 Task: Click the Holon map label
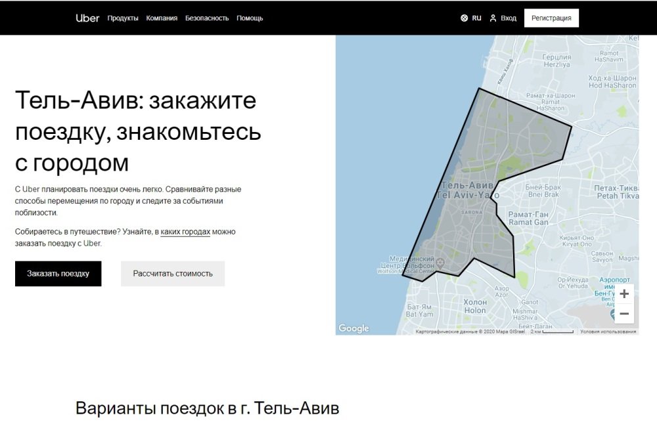pos(475,306)
